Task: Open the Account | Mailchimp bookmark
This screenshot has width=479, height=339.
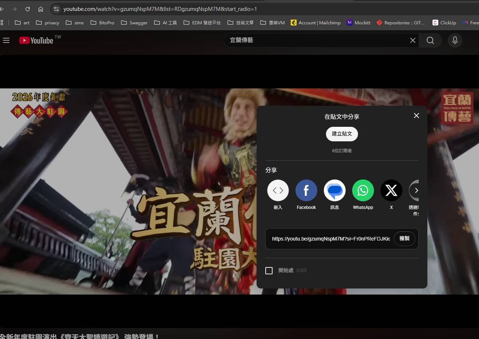Action: tap(316, 23)
